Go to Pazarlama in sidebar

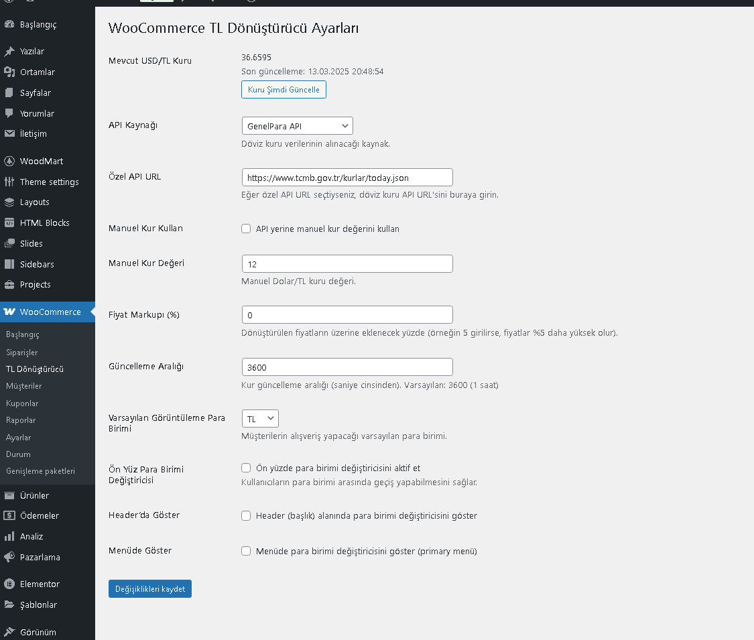[x=40, y=557]
